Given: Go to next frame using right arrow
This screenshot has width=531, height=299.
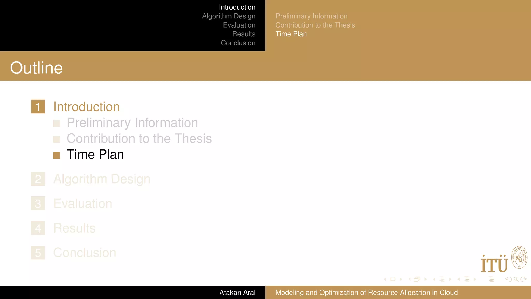Looking at the screenshot, I should click(x=425, y=279).
